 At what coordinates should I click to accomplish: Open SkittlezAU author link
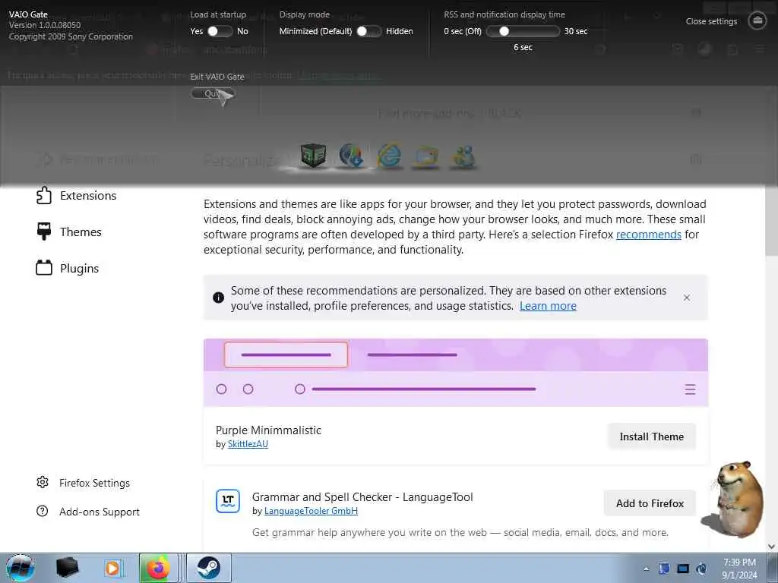click(248, 444)
